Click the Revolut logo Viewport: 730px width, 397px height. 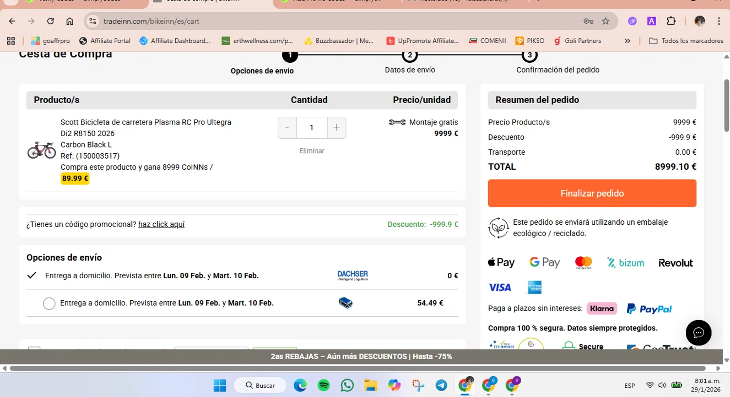pyautogui.click(x=675, y=263)
